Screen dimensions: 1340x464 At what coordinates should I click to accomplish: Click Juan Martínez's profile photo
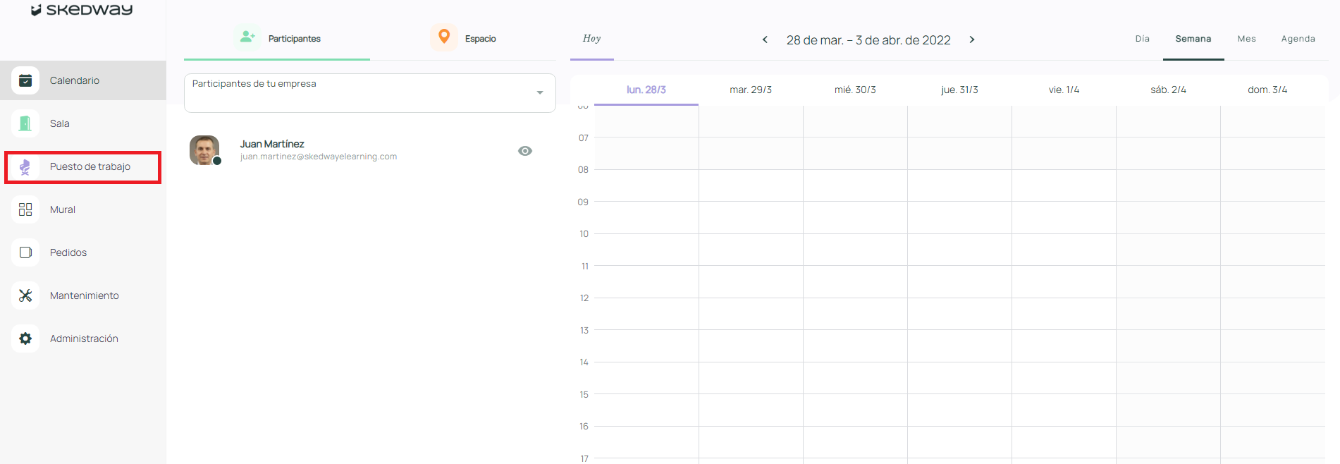[204, 150]
